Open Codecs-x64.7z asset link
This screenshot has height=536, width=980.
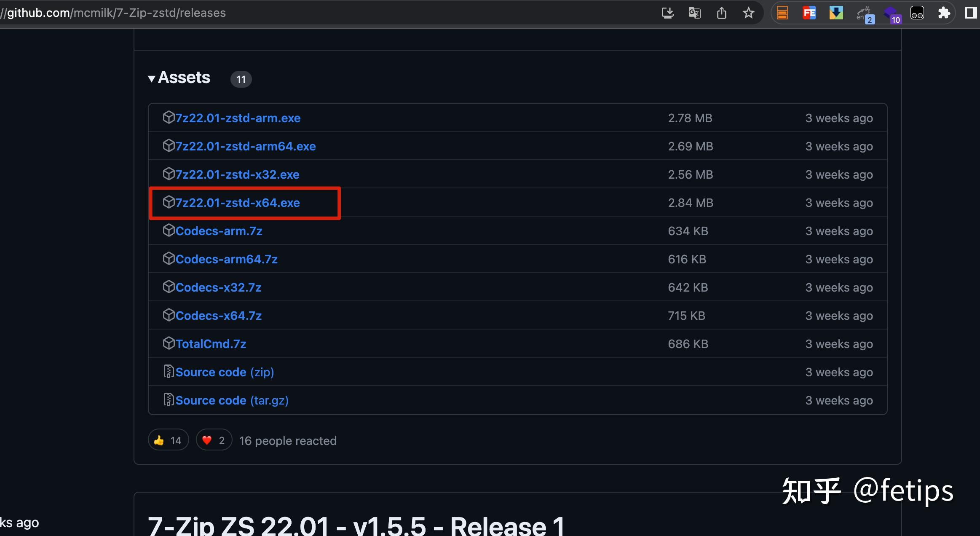pos(218,316)
